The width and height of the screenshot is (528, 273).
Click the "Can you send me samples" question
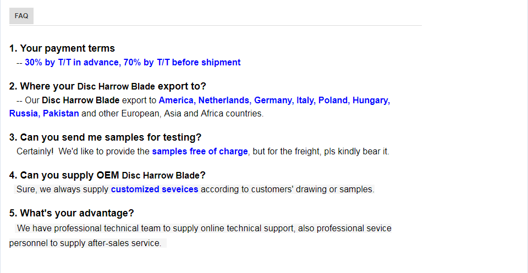click(x=106, y=137)
